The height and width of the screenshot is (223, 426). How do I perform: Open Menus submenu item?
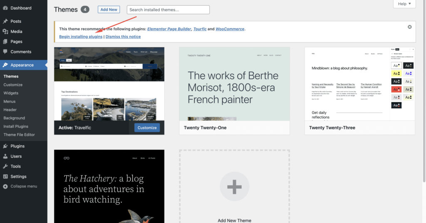10,101
